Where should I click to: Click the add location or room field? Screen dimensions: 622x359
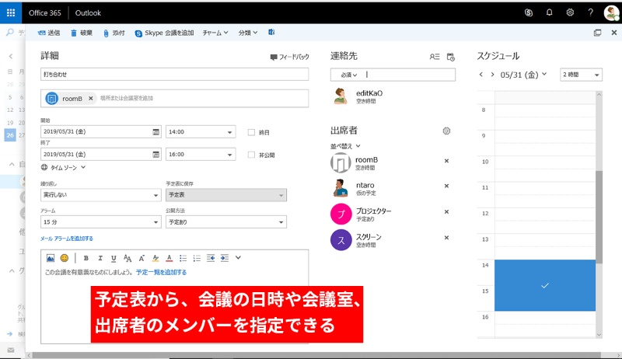coord(202,98)
